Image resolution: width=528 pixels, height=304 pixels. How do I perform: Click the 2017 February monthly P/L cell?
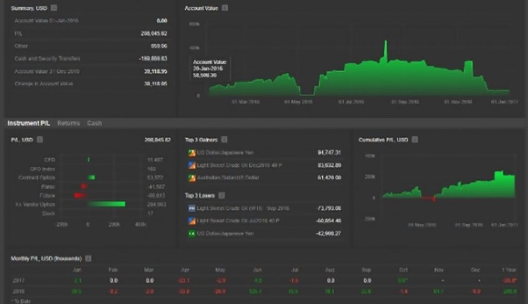pyautogui.click(x=114, y=280)
